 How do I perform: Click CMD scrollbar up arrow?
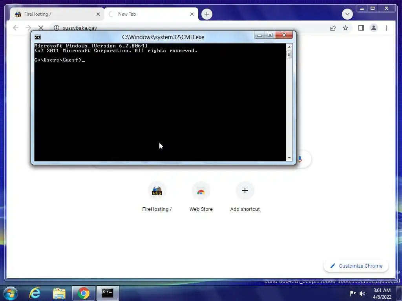[x=289, y=47]
